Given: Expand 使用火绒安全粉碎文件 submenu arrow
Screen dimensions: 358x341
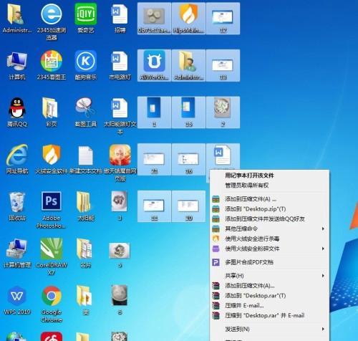Looking at the screenshot, I should [323, 249].
